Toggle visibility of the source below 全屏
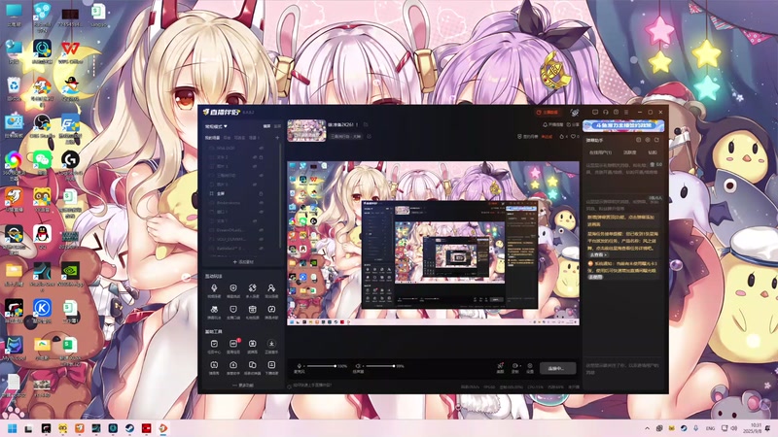Screen dimensions: 778x437 click(x=261, y=203)
